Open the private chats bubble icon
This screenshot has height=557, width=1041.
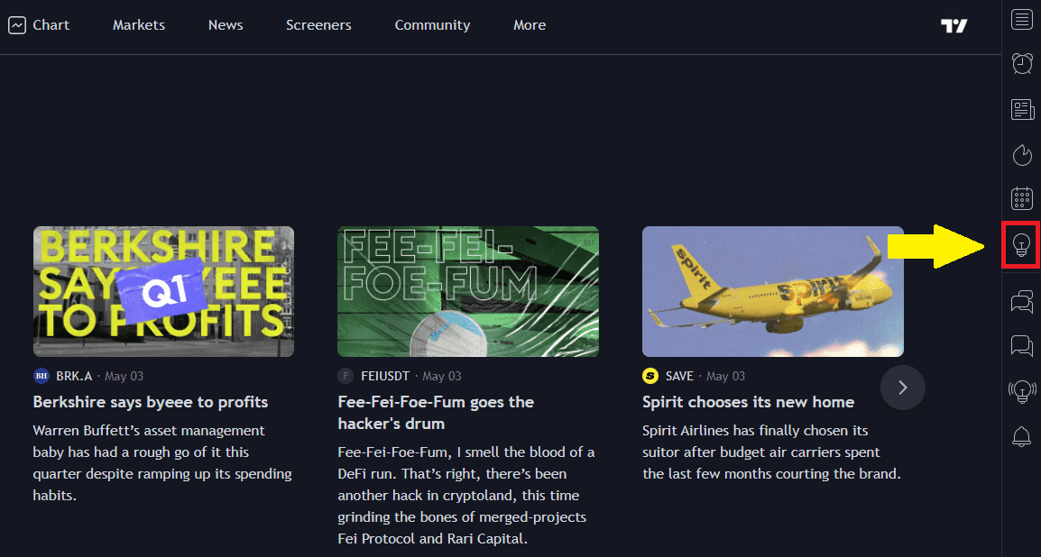pos(1022,345)
